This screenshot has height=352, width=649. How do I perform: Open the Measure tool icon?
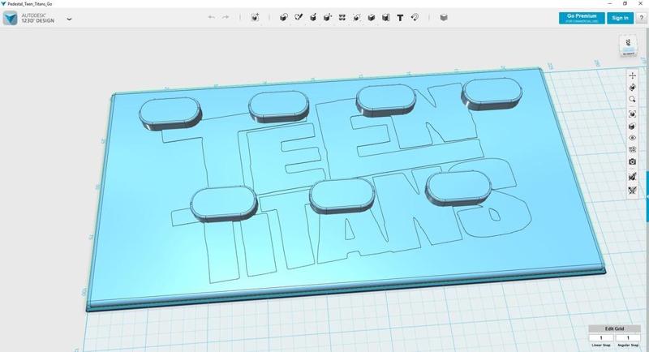pos(386,17)
